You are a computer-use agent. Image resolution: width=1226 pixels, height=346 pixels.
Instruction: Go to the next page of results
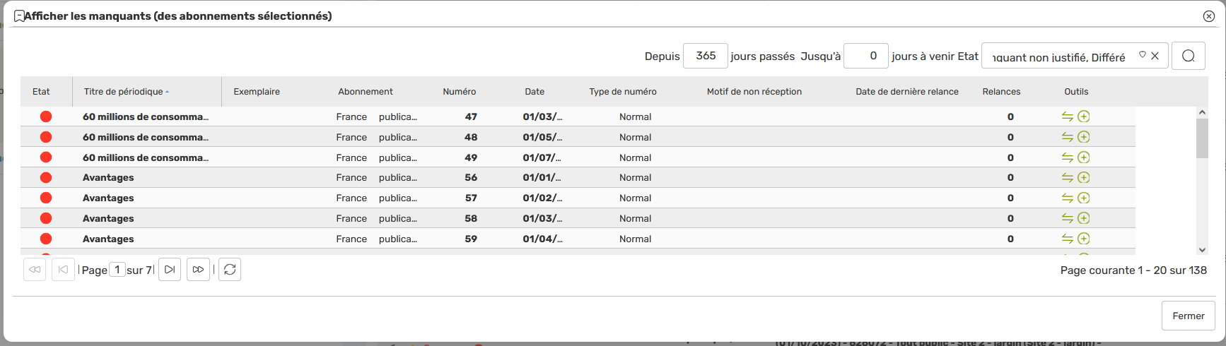tap(170, 269)
